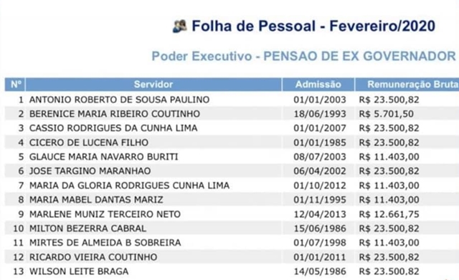The height and width of the screenshot is (280, 459).
Task: Click name CICERO DE LUCENA FILHO
Action: (89, 143)
